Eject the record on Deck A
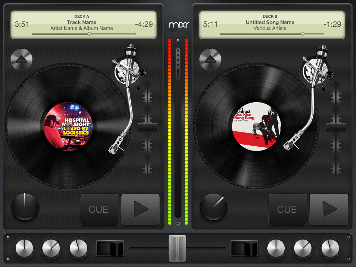 21,59
